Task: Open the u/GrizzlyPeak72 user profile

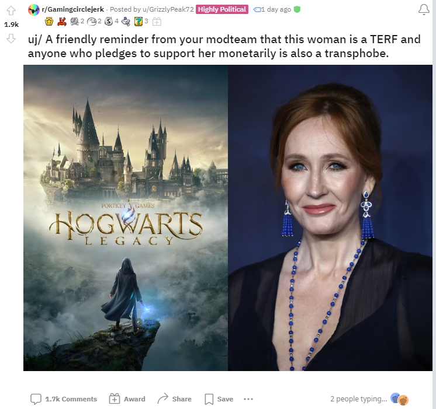Action: click(168, 9)
